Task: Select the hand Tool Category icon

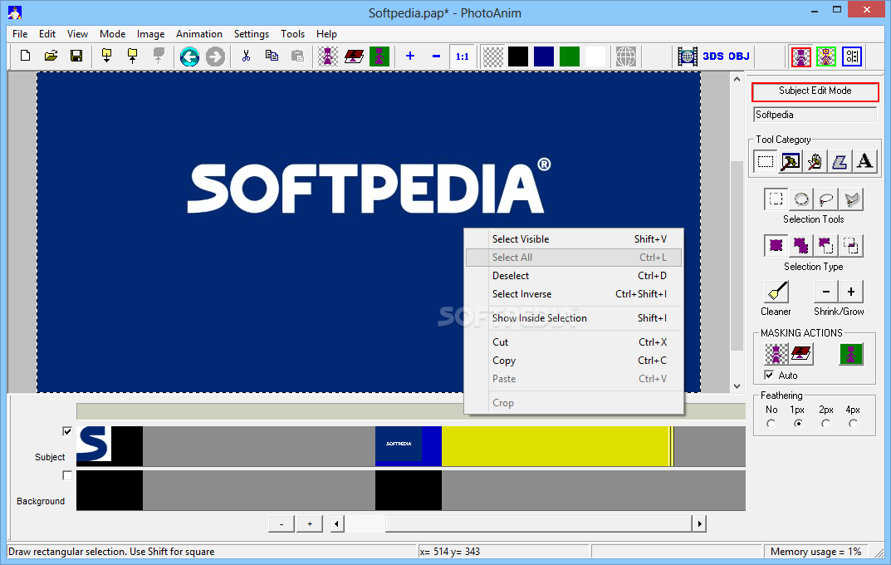Action: [815, 161]
